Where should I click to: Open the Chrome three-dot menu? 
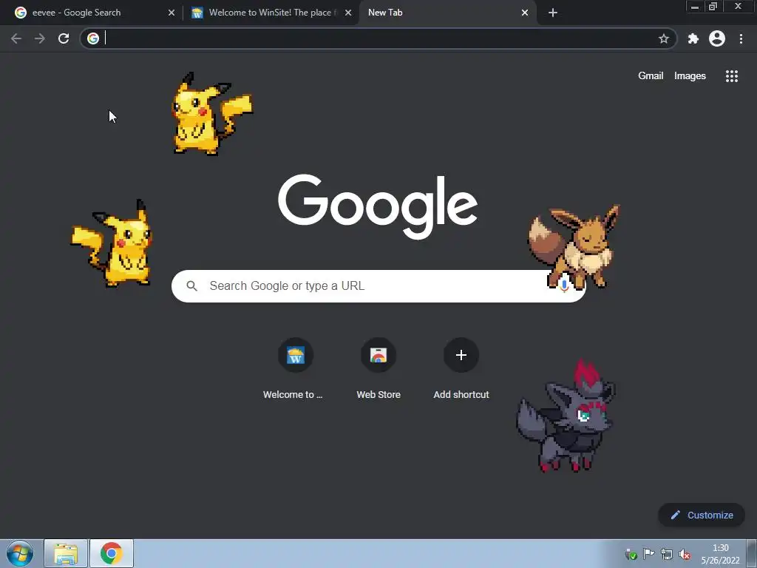point(741,38)
